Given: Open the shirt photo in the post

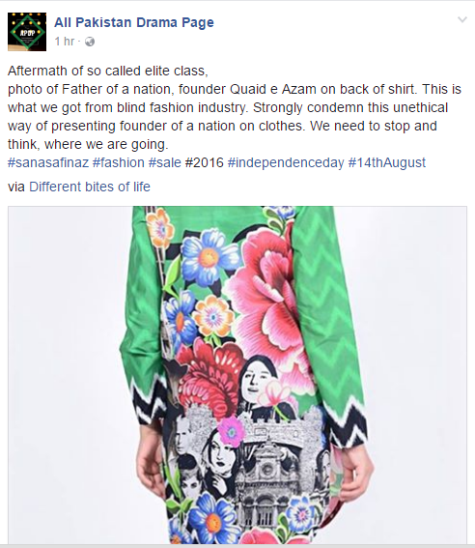Looking at the screenshot, I should pyautogui.click(x=237, y=375).
